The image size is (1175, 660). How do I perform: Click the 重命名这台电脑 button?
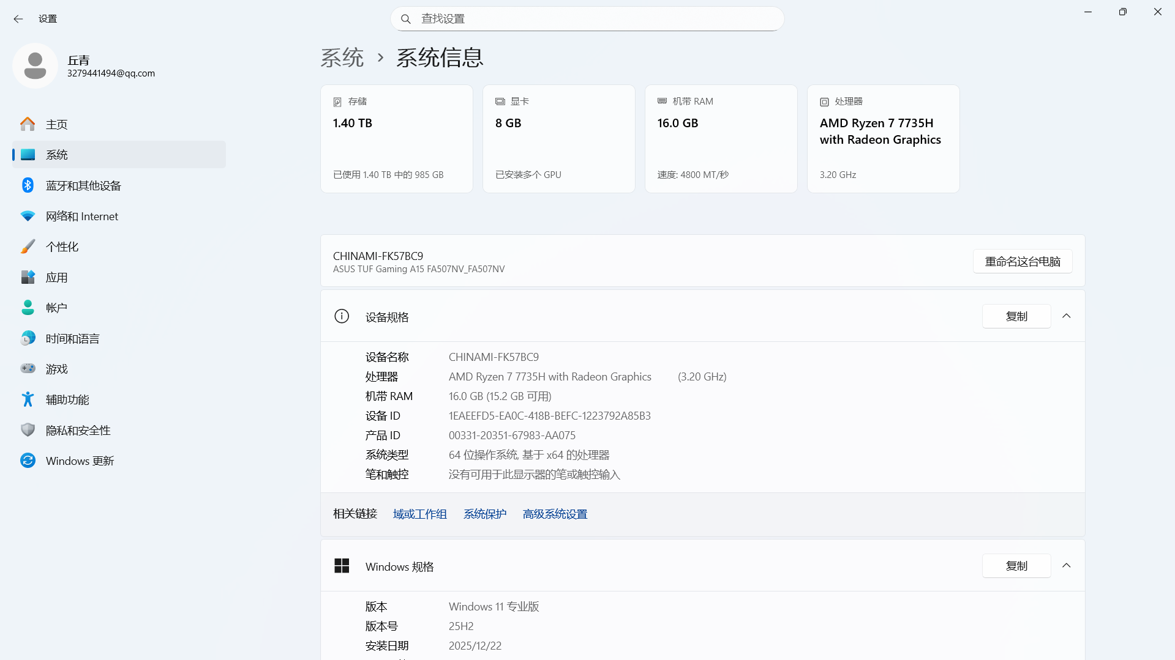pos(1022,261)
